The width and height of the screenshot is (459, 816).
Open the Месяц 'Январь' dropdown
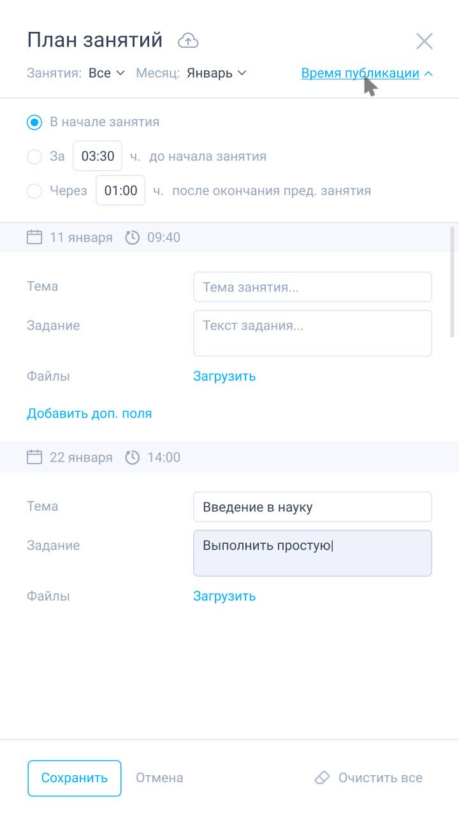pyautogui.click(x=216, y=73)
